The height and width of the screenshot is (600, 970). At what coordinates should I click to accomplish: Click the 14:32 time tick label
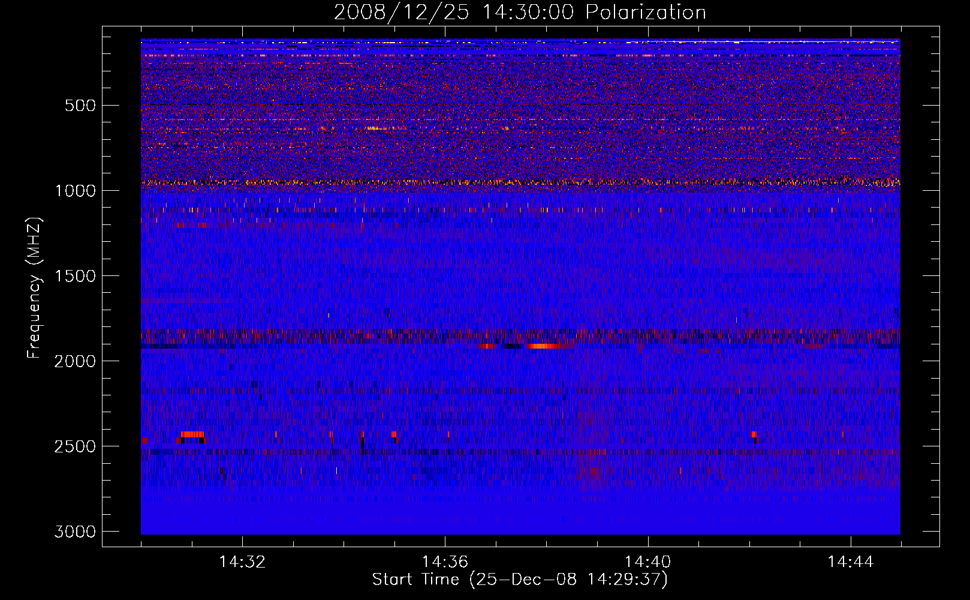242,562
